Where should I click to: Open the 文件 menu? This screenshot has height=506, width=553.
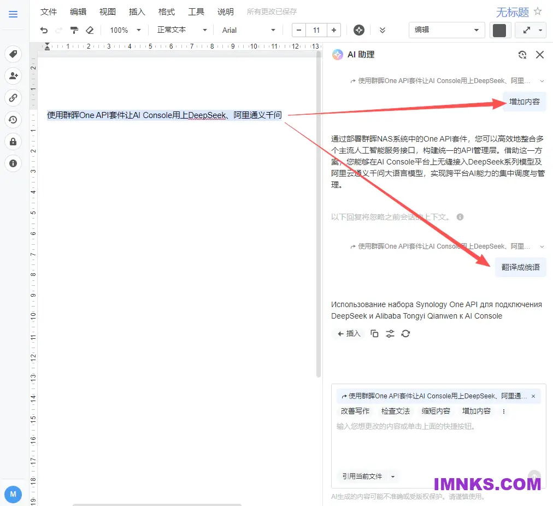49,11
